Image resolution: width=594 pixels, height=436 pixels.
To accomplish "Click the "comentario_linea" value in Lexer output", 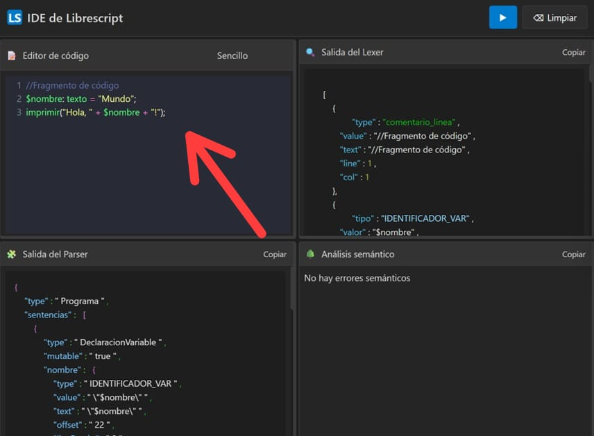I will pyautogui.click(x=419, y=122).
